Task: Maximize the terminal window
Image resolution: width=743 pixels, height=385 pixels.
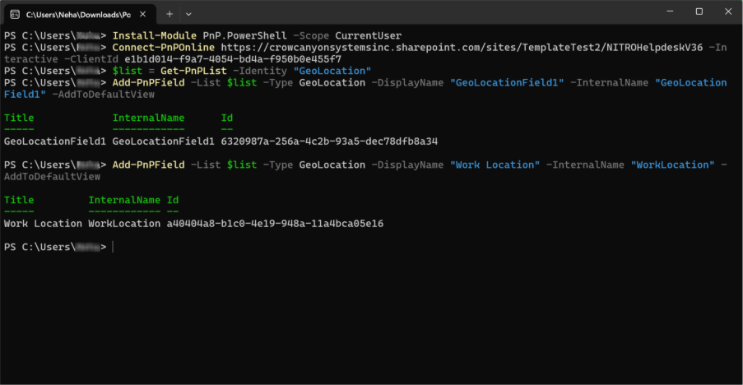Action: 699,12
